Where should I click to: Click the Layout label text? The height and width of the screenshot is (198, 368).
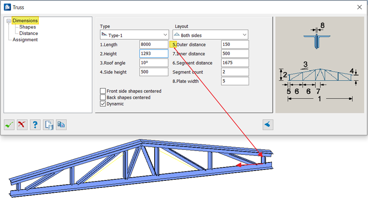pos(182,26)
